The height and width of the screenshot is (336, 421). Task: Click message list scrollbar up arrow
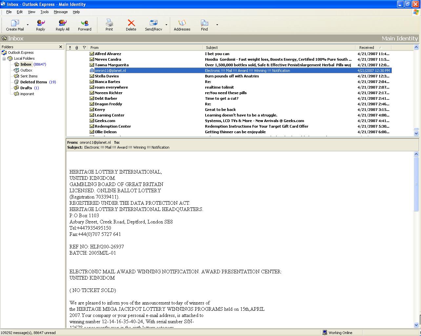(416, 48)
